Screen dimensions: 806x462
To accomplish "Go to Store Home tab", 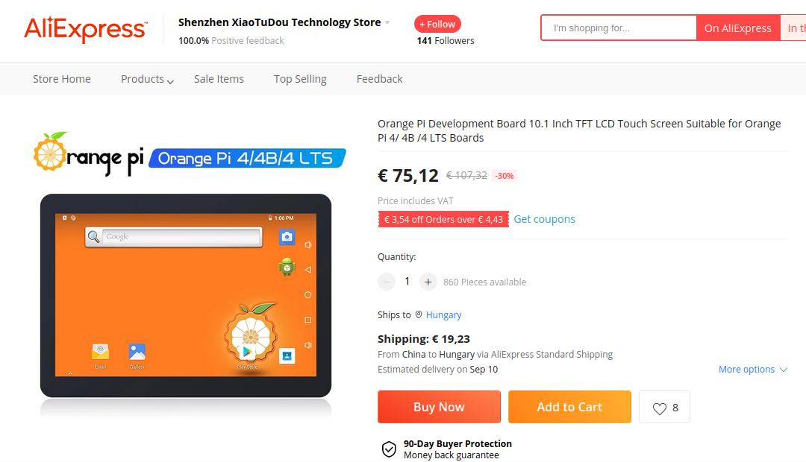I will pyautogui.click(x=62, y=79).
